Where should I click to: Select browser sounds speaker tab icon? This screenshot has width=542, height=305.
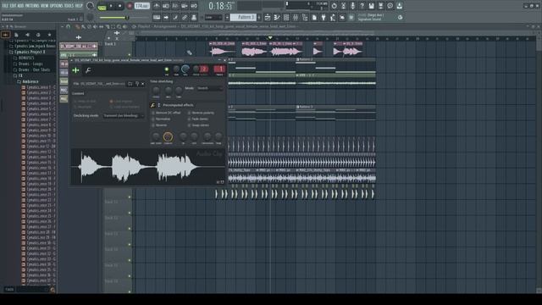pyautogui.click(x=27, y=35)
